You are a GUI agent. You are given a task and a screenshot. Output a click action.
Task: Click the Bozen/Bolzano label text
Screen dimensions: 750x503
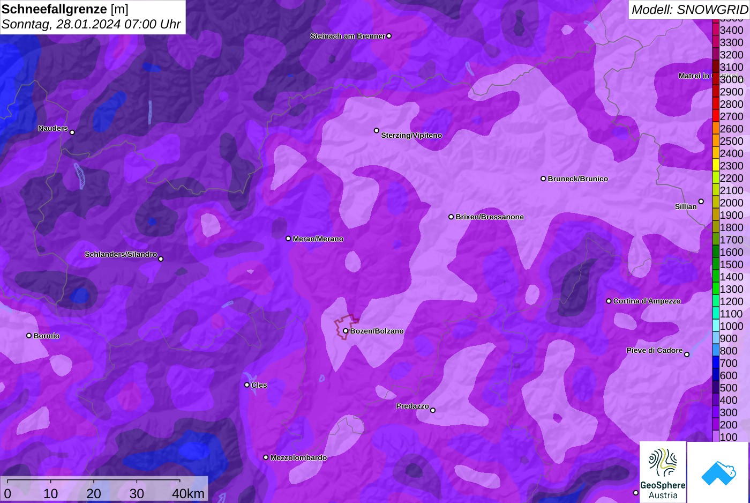377,331
